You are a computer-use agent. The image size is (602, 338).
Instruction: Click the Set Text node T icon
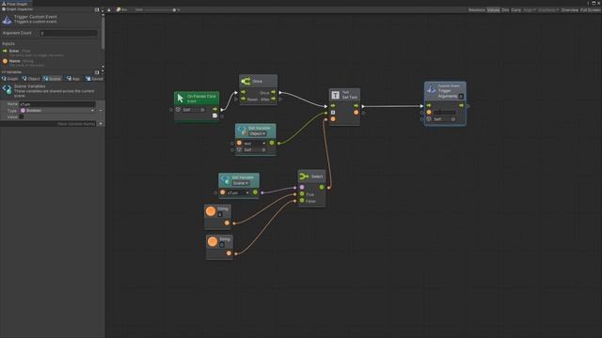335,95
